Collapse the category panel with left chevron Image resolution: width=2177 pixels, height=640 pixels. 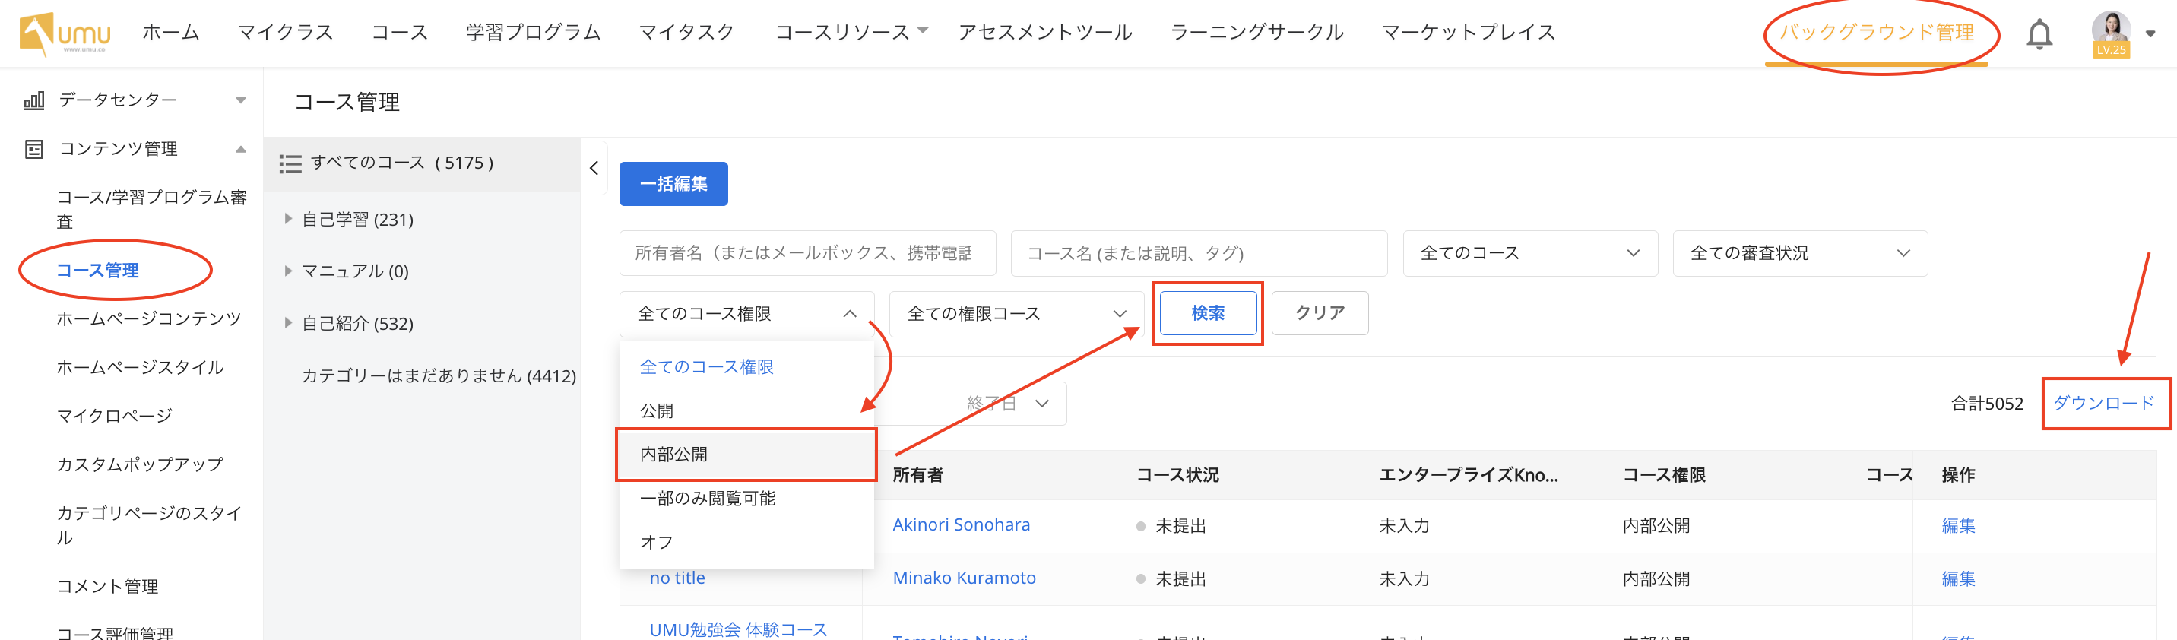(x=594, y=167)
